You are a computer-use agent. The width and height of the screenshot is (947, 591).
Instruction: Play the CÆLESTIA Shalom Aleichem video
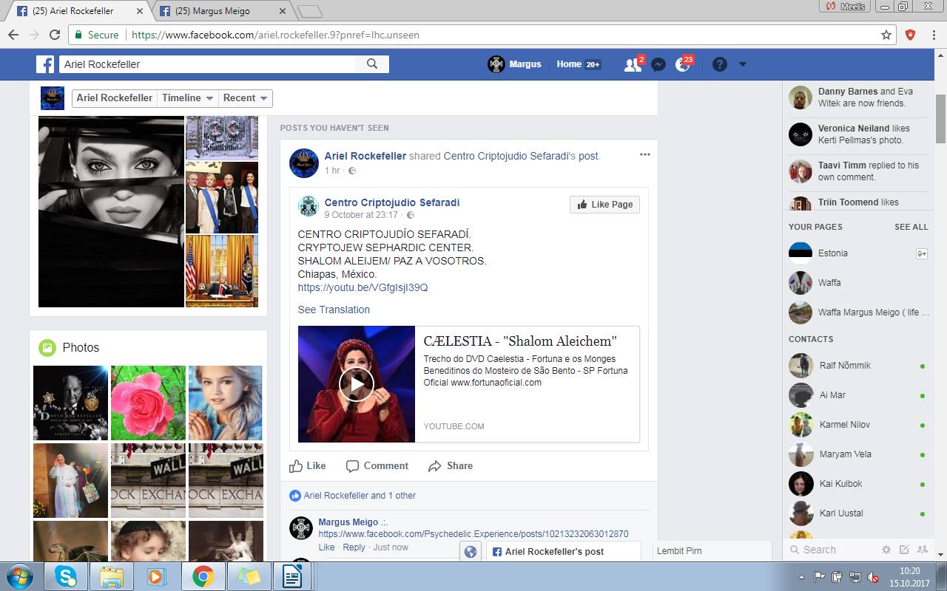coord(357,384)
